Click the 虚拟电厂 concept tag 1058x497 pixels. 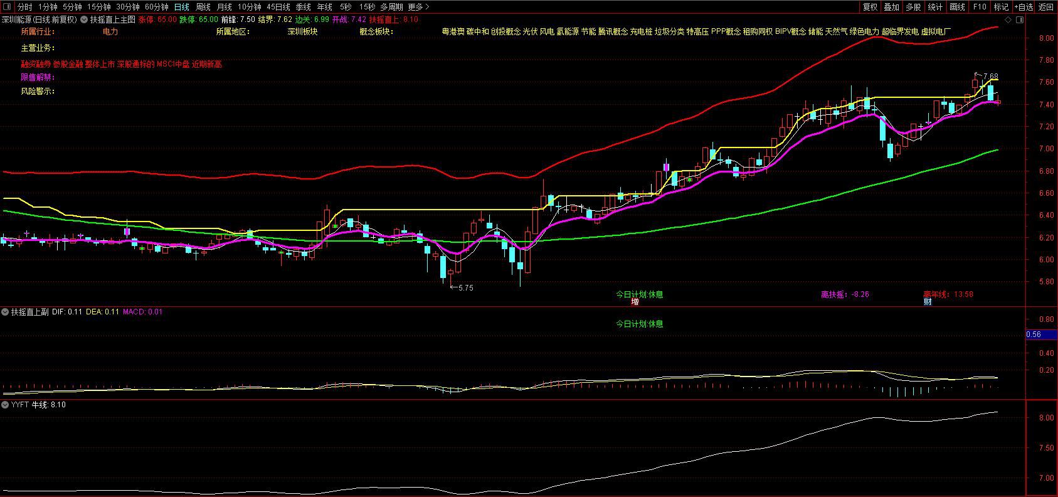[936, 31]
